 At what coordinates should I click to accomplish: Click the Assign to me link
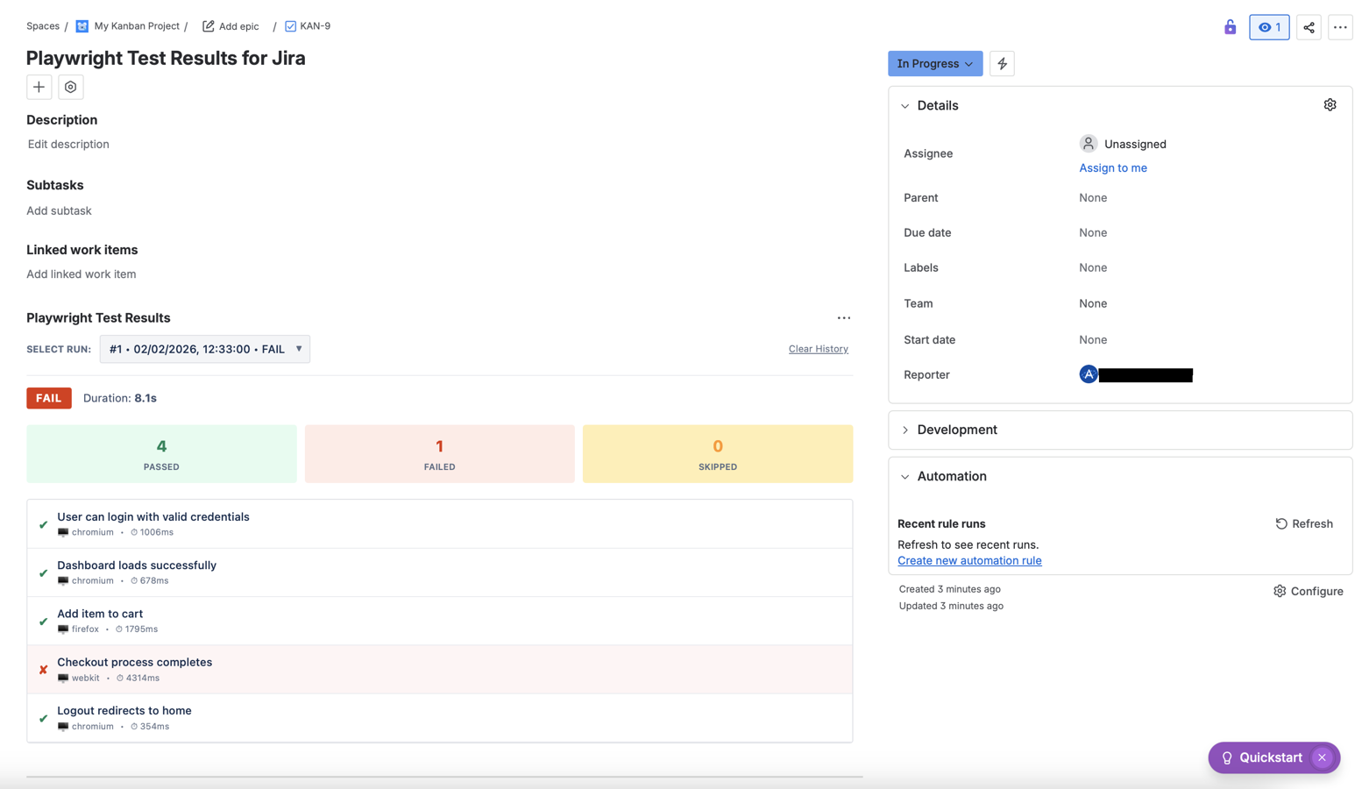point(1112,167)
